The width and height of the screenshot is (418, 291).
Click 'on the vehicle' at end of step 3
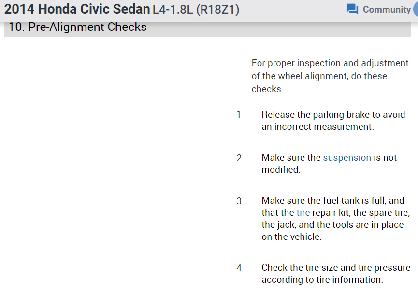[x=291, y=237]
